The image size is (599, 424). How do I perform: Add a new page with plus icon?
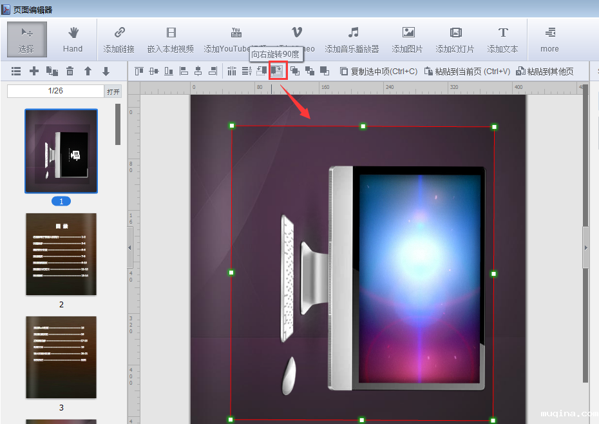tap(34, 72)
